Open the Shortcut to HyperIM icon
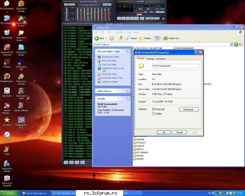The height and width of the screenshot is (196, 245). (7, 181)
